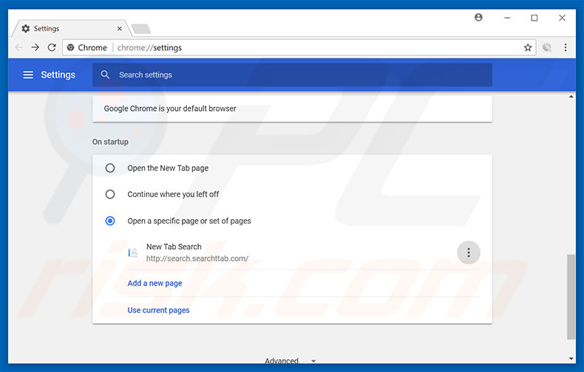Click the New Tab Search entry title

click(x=174, y=247)
